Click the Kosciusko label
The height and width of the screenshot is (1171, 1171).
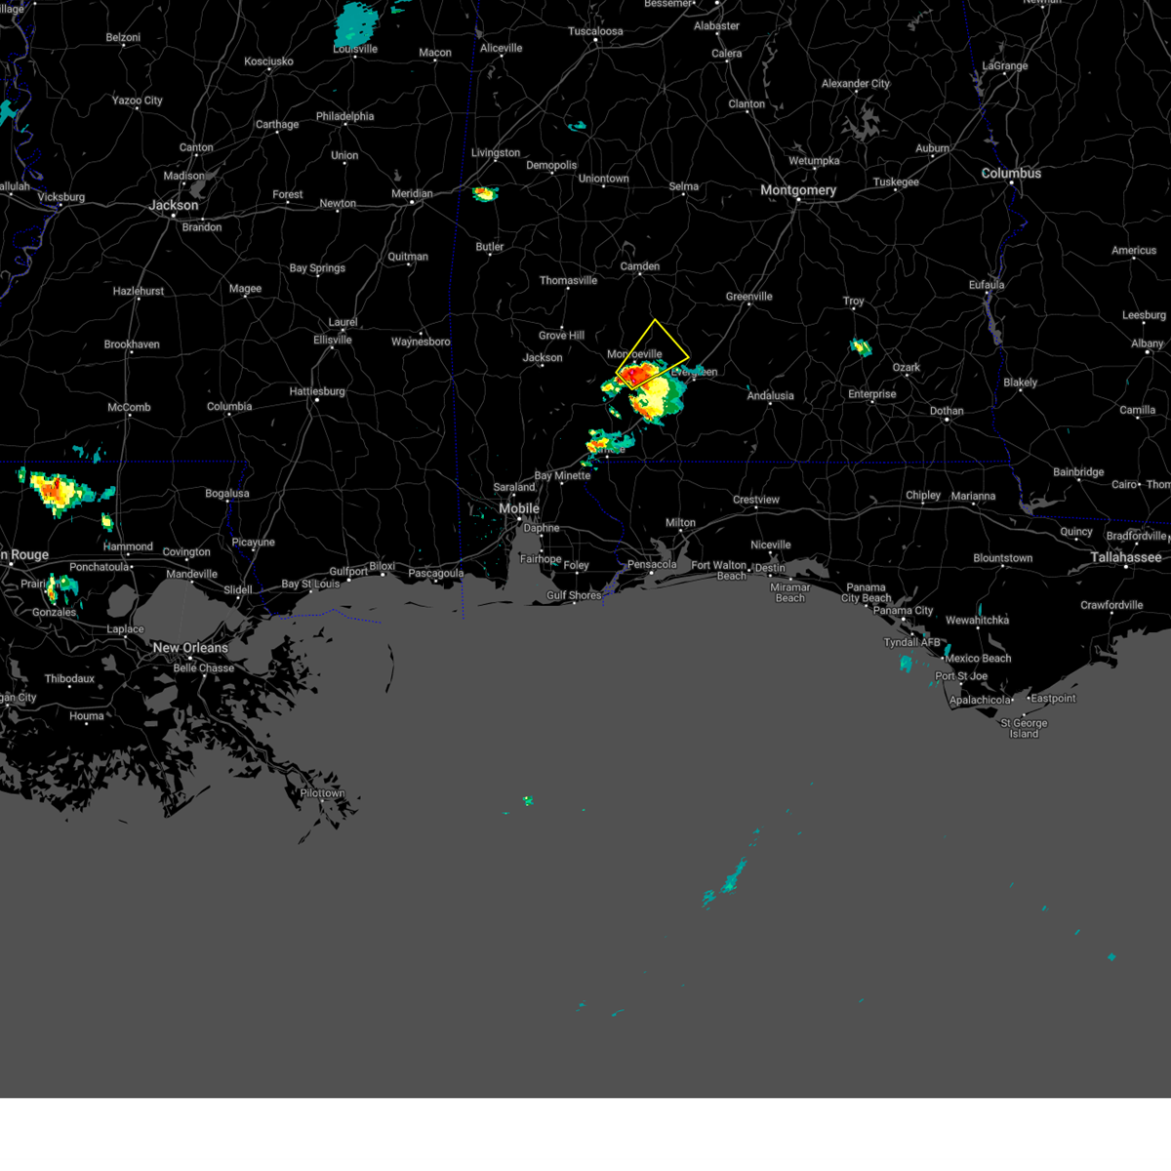(x=269, y=61)
